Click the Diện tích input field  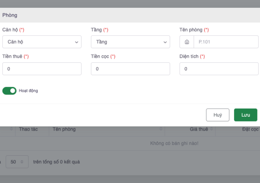(219, 69)
